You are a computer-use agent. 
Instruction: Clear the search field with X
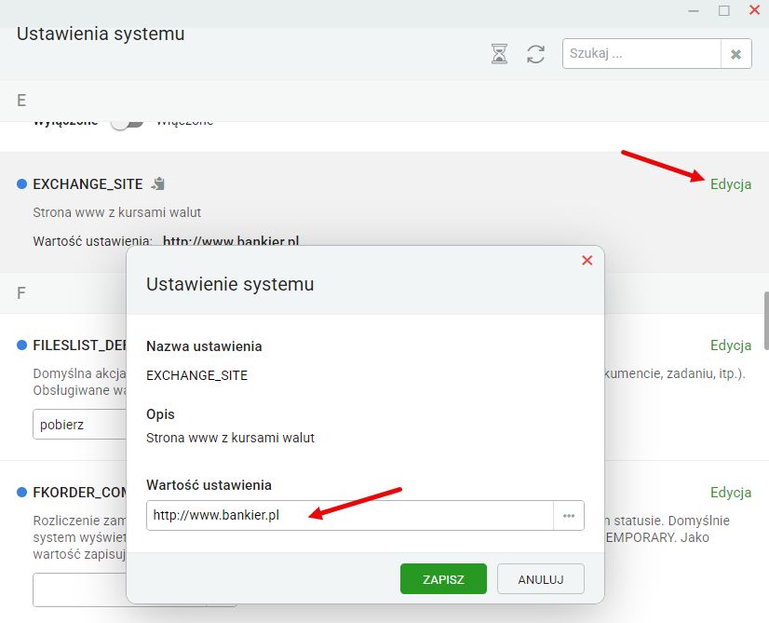[735, 54]
